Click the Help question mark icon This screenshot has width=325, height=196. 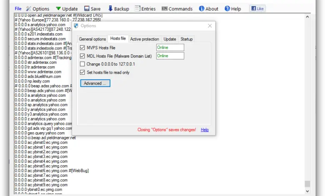(227, 8)
